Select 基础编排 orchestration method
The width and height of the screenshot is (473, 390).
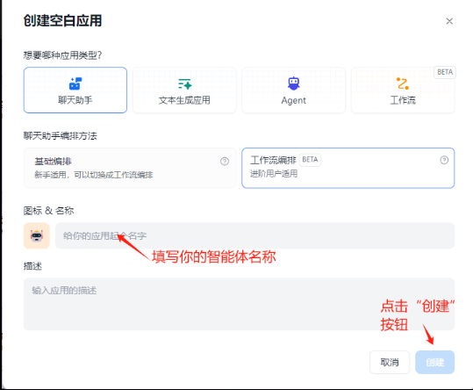pyautogui.click(x=130, y=168)
